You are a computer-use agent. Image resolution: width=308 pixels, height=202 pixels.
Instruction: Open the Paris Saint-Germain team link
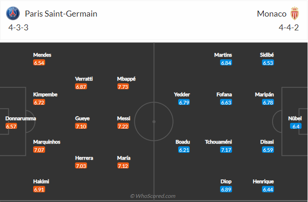61,13
